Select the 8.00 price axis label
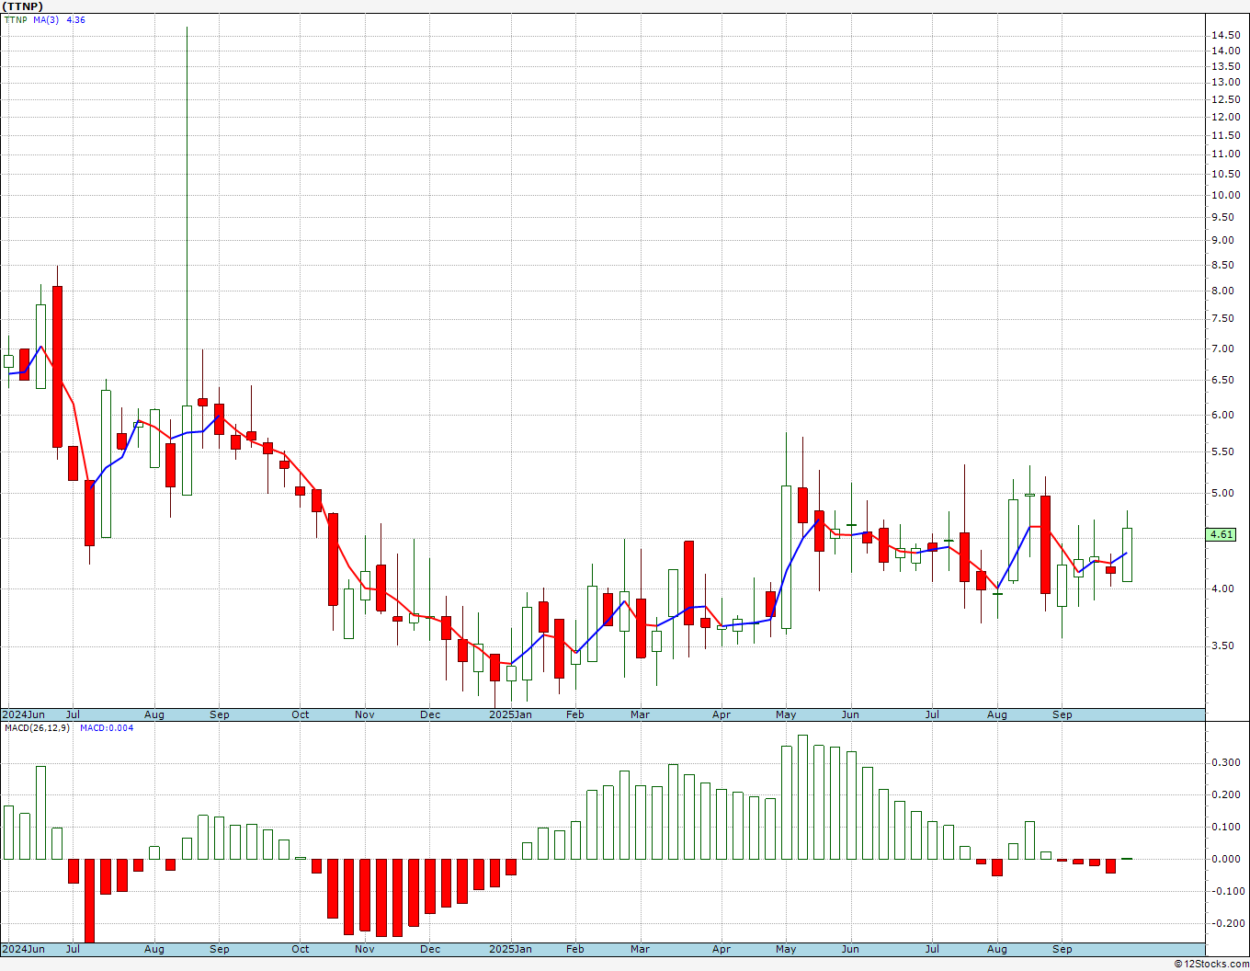This screenshot has width=1250, height=971. (x=1222, y=291)
